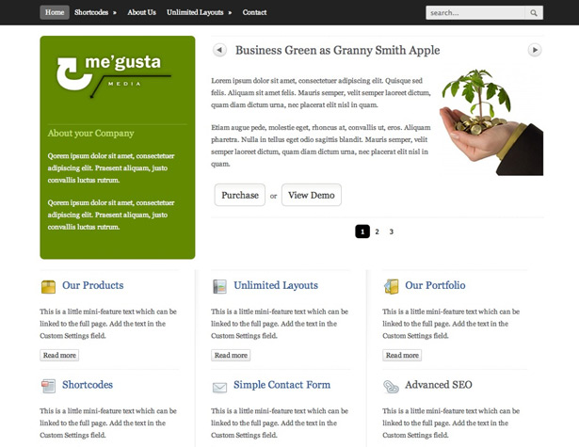The width and height of the screenshot is (579, 447).
Task: Click the About your Company heading
Action: coord(90,134)
